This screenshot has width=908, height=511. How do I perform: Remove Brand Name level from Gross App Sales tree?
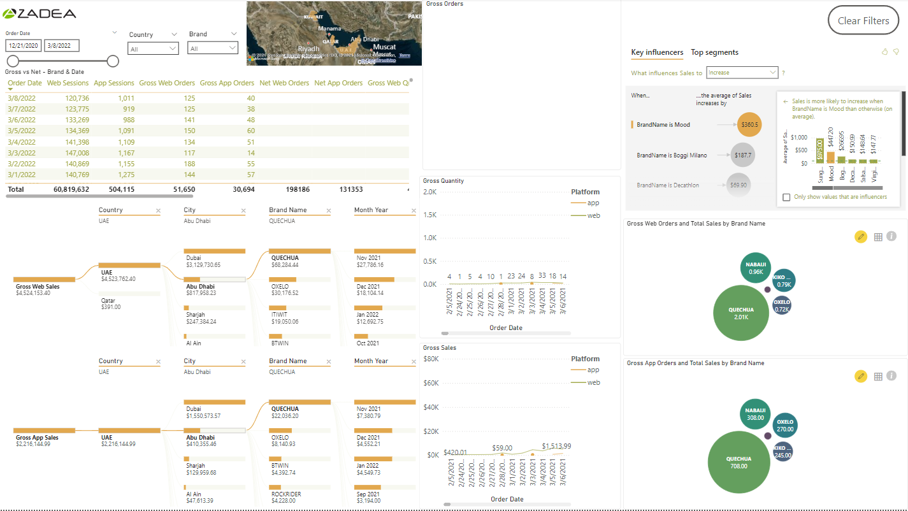pos(328,361)
